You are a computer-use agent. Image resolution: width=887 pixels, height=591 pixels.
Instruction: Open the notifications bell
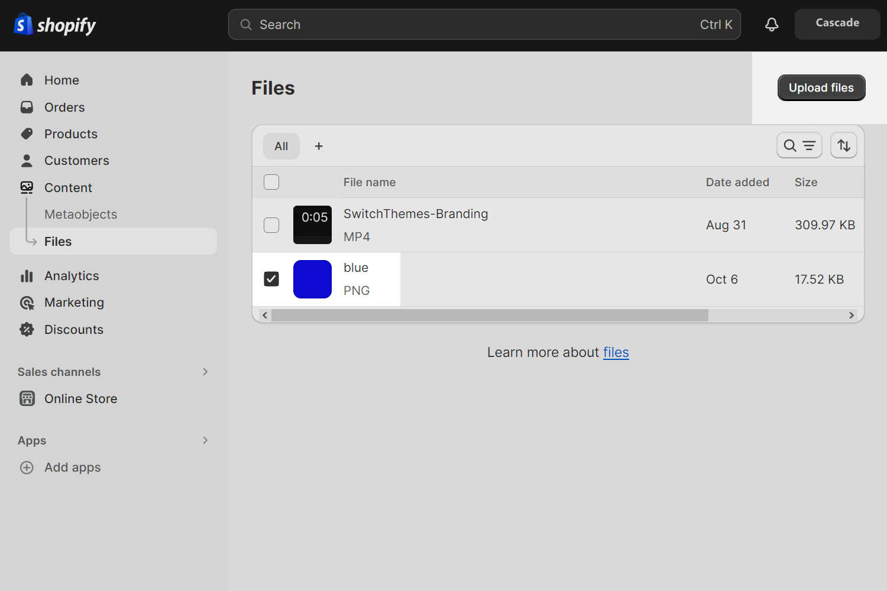[772, 24]
